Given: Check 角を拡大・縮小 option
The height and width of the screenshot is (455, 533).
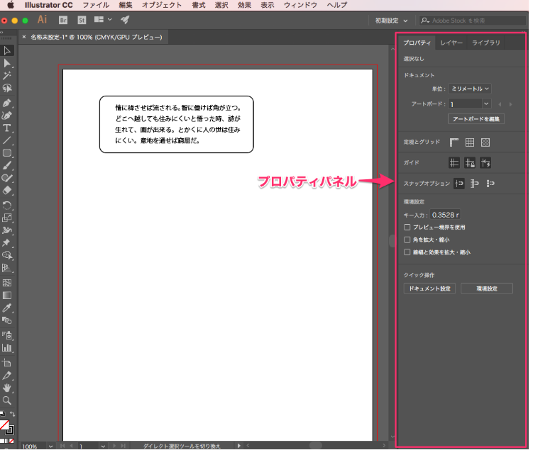Looking at the screenshot, I should point(407,240).
